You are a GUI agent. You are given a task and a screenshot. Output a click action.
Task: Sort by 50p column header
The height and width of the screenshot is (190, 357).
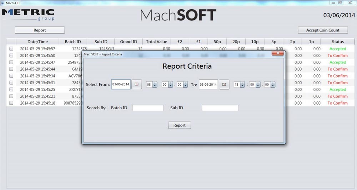pyautogui.click(x=217, y=42)
